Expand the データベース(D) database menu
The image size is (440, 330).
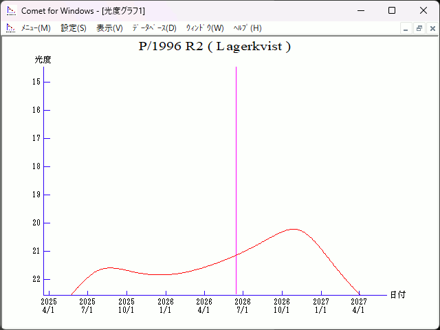[154, 28]
